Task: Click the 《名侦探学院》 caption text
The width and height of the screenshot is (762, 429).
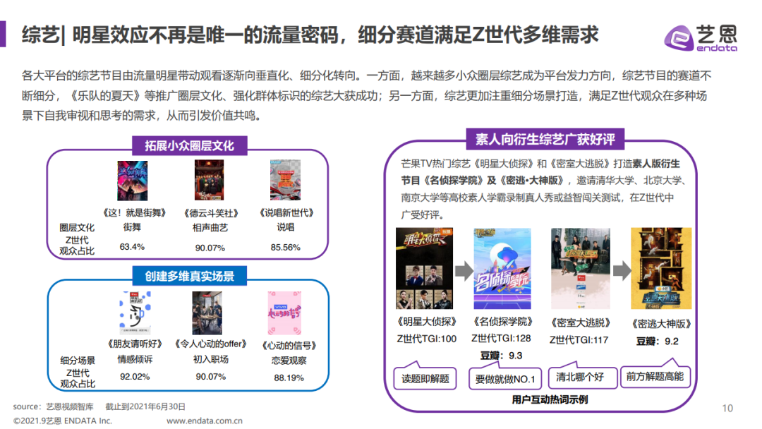Action: tap(502, 322)
